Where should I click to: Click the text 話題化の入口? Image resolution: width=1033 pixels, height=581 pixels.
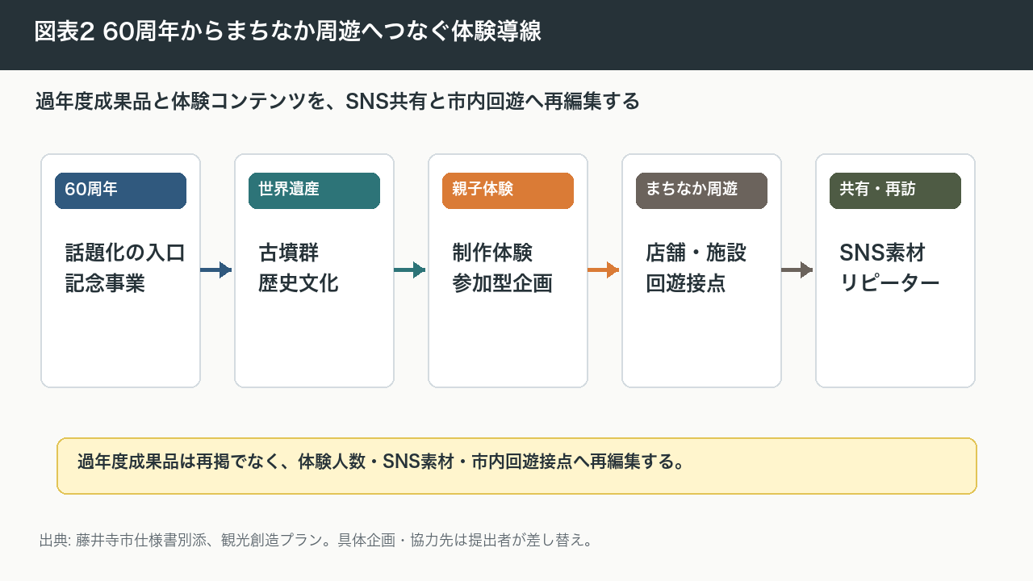coord(125,253)
